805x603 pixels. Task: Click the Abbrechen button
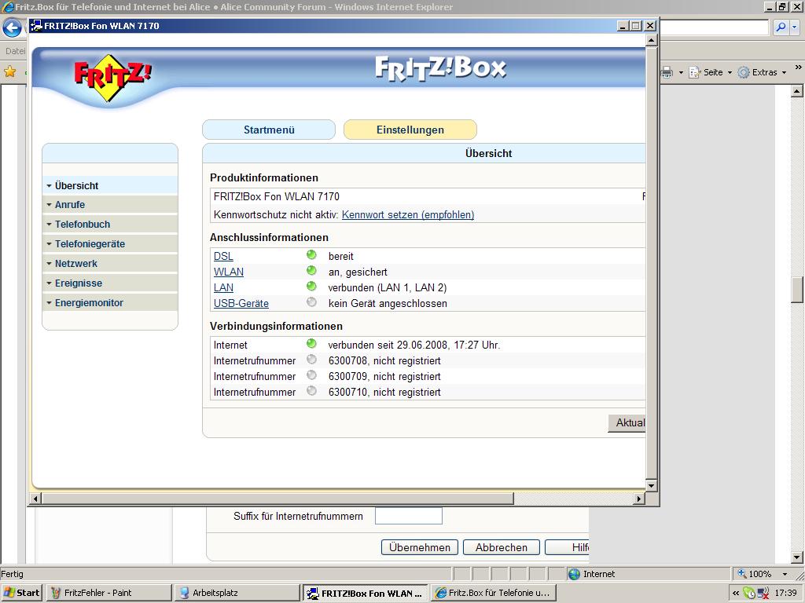point(501,547)
